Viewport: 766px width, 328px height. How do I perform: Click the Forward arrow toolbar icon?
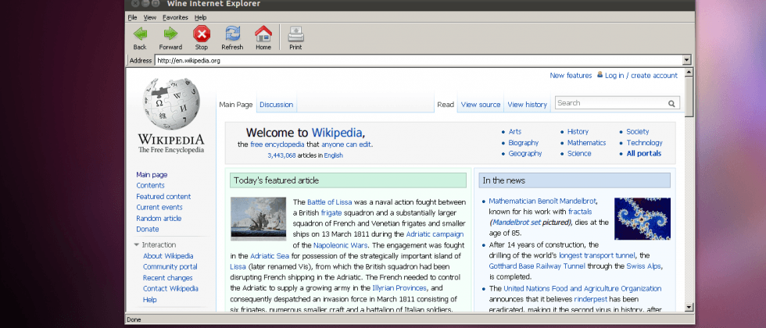(x=170, y=34)
